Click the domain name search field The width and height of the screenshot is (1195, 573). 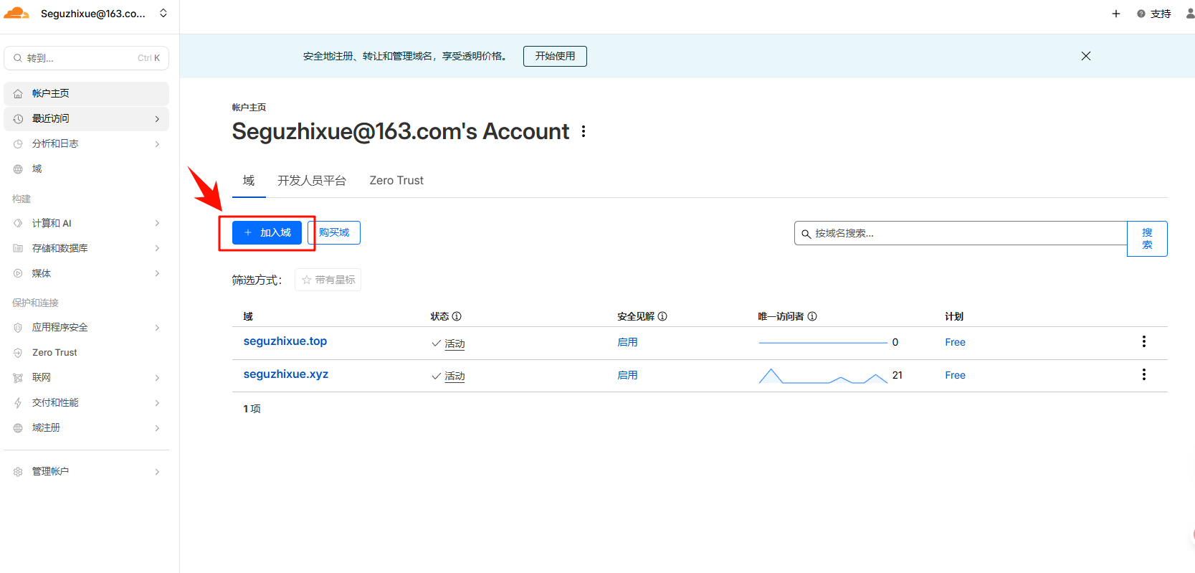coord(961,233)
